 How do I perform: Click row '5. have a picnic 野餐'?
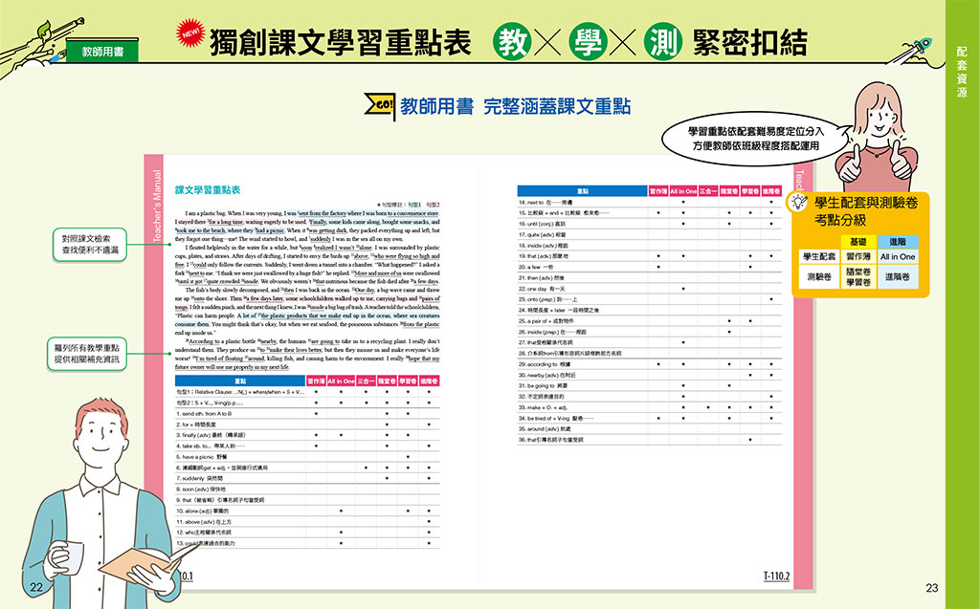(307, 457)
